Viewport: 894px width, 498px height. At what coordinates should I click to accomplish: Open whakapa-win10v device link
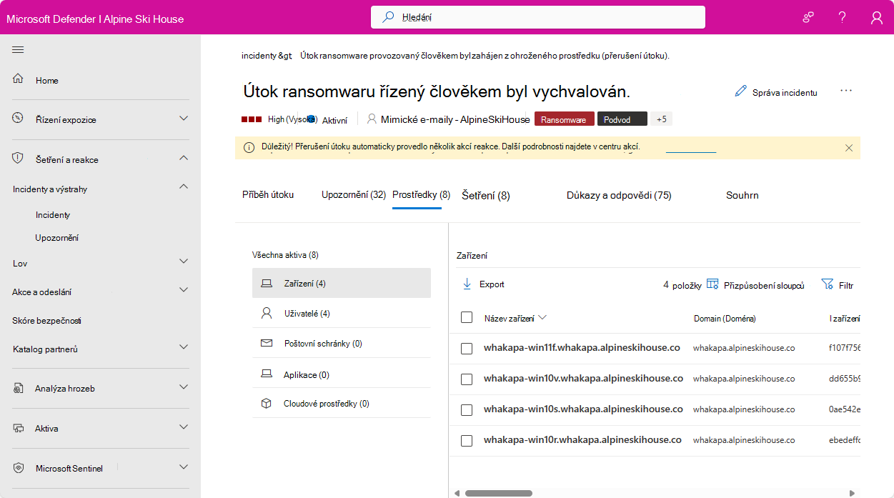pos(583,379)
